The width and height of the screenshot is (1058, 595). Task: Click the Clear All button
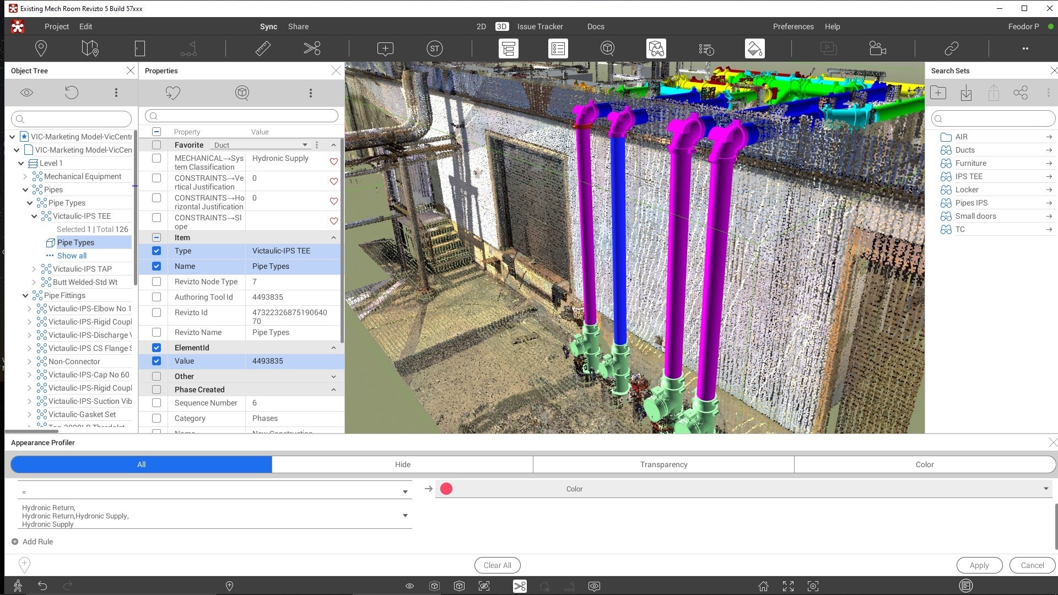497,565
